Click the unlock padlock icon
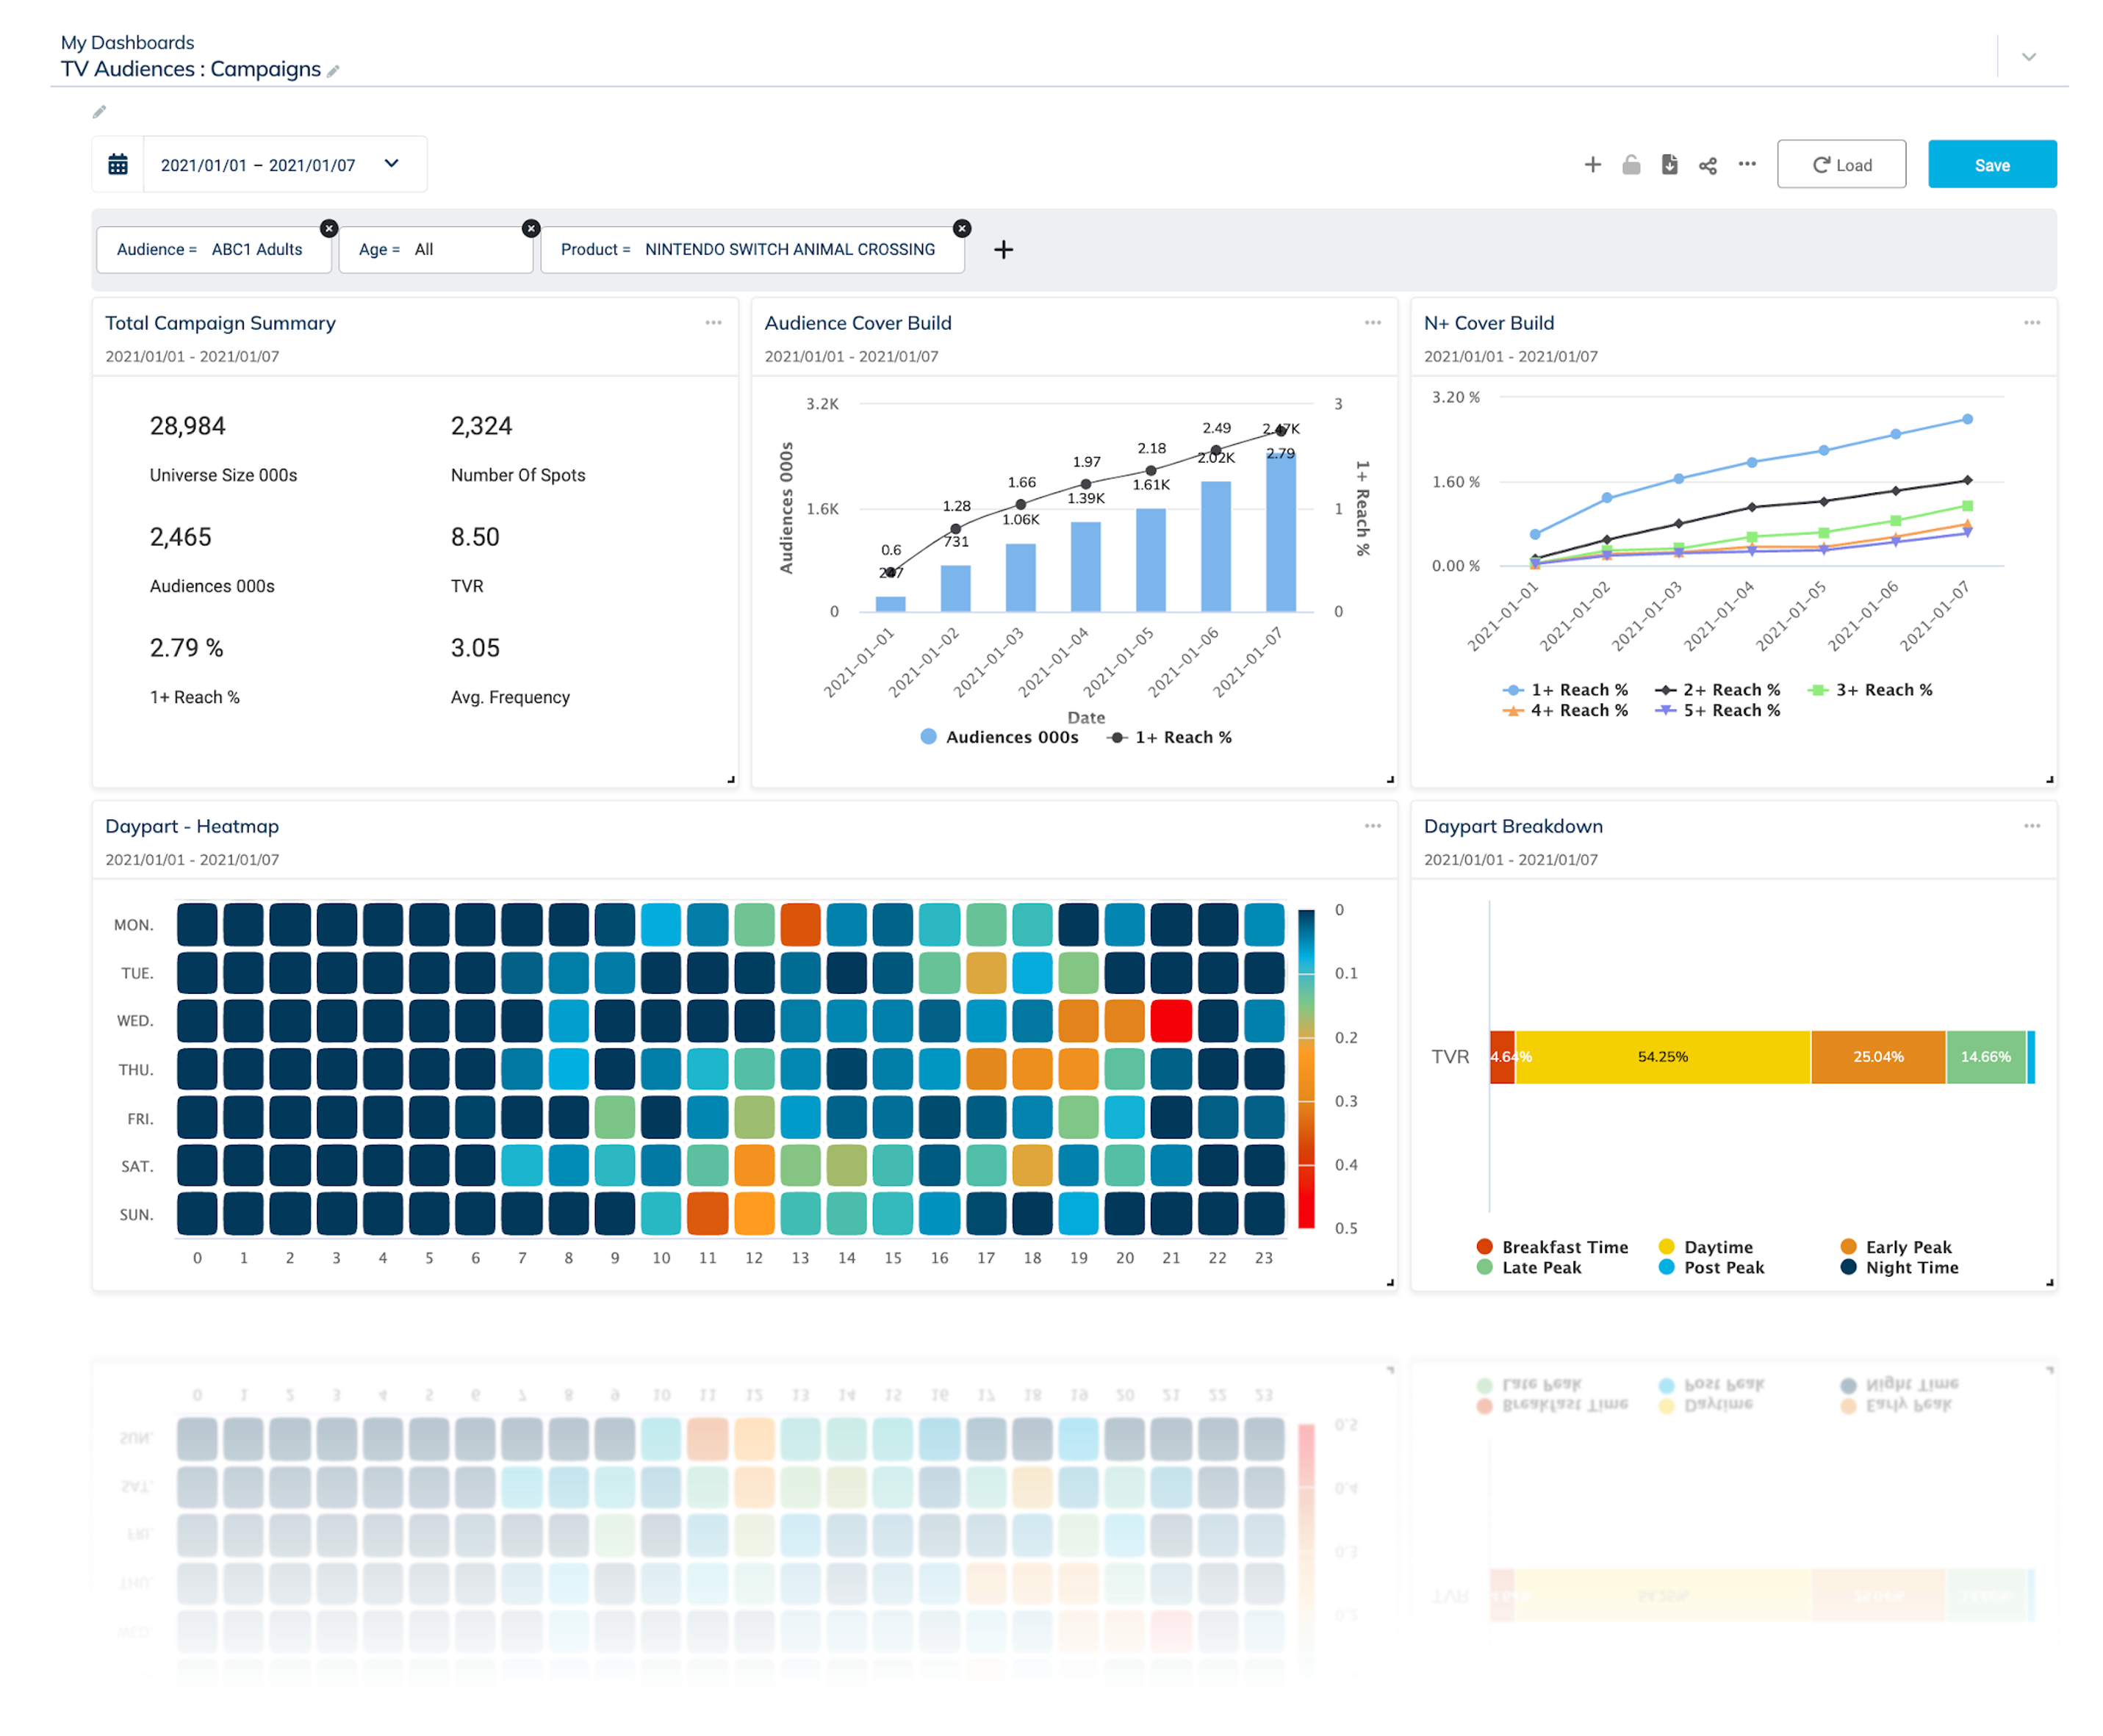 click(x=1630, y=164)
